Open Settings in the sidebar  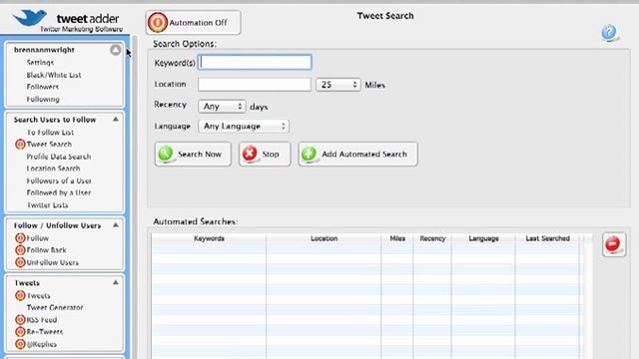tap(40, 62)
